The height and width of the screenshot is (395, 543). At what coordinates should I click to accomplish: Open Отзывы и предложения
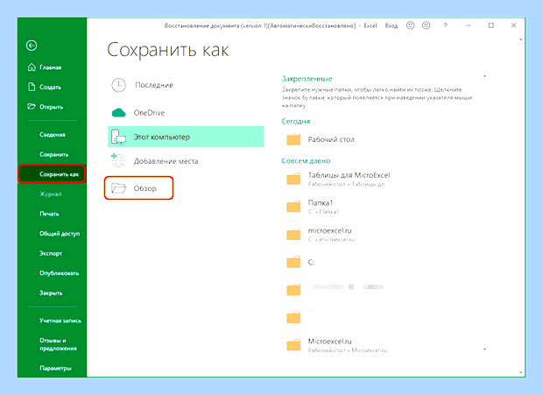coord(58,344)
